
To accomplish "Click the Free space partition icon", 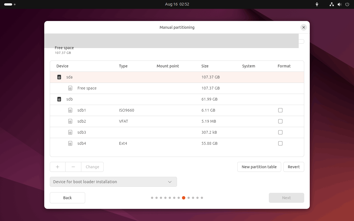I will [70, 88].
